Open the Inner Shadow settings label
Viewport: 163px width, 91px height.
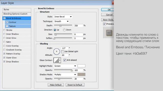12,34
